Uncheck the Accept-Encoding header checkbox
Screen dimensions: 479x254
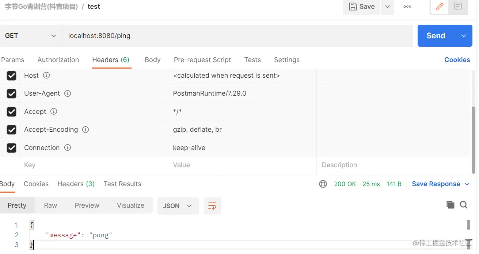tap(12, 130)
